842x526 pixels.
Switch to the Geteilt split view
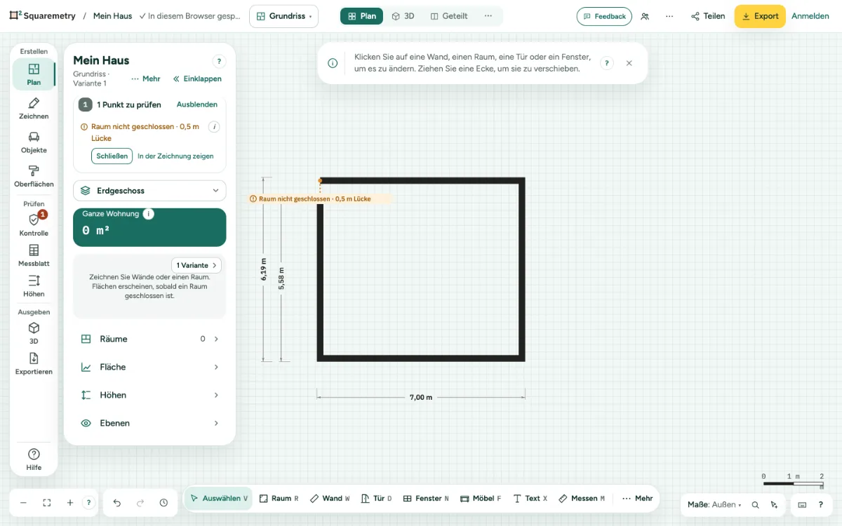pyautogui.click(x=449, y=16)
